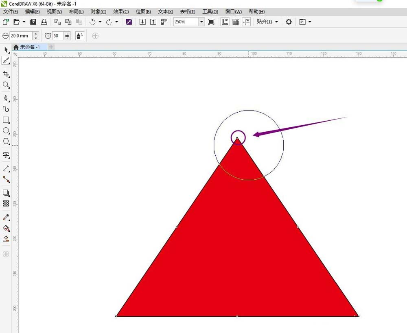Viewport: 407px width, 333px height.
Task: Click the toolbox quick customize plus
Action: 6,254
